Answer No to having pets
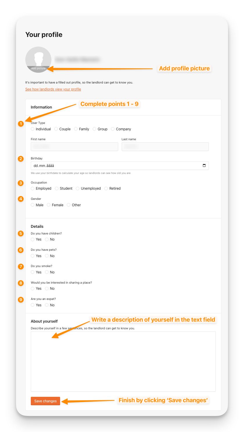Image resolution: width=244 pixels, height=432 pixels. point(47,256)
